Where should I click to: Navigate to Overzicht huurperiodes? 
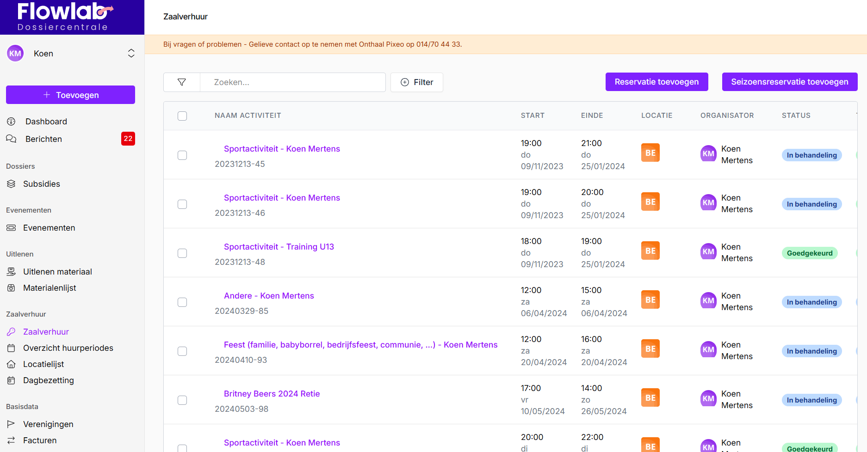[68, 348]
